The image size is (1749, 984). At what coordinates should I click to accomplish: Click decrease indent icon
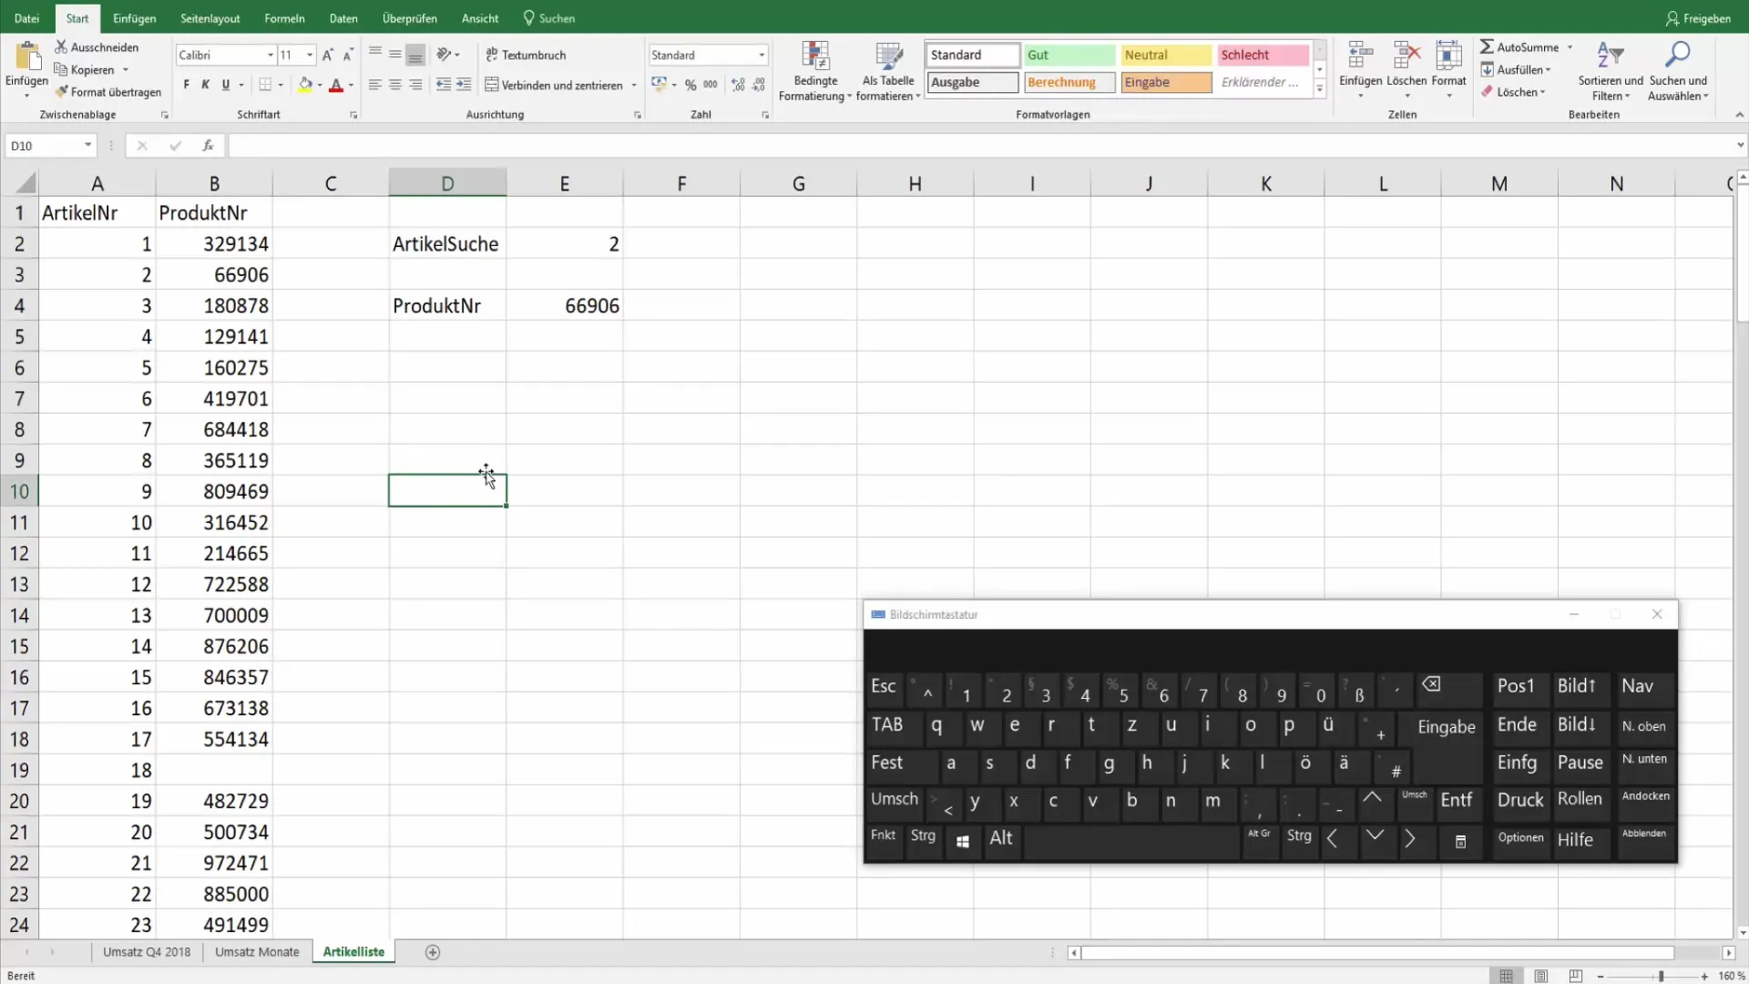[444, 85]
